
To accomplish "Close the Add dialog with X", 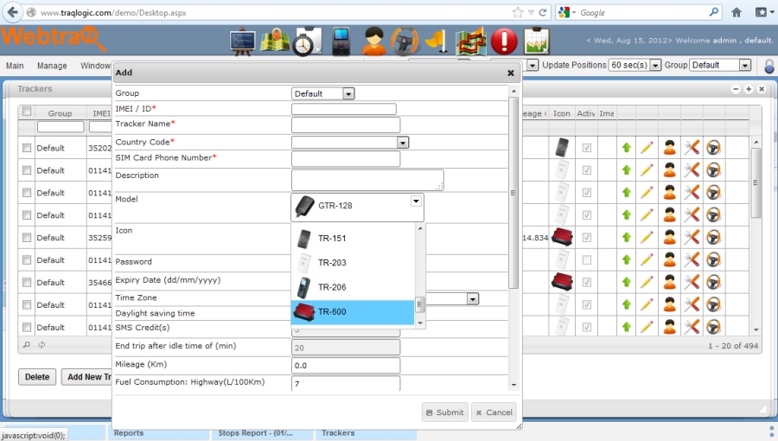I will pyautogui.click(x=511, y=73).
